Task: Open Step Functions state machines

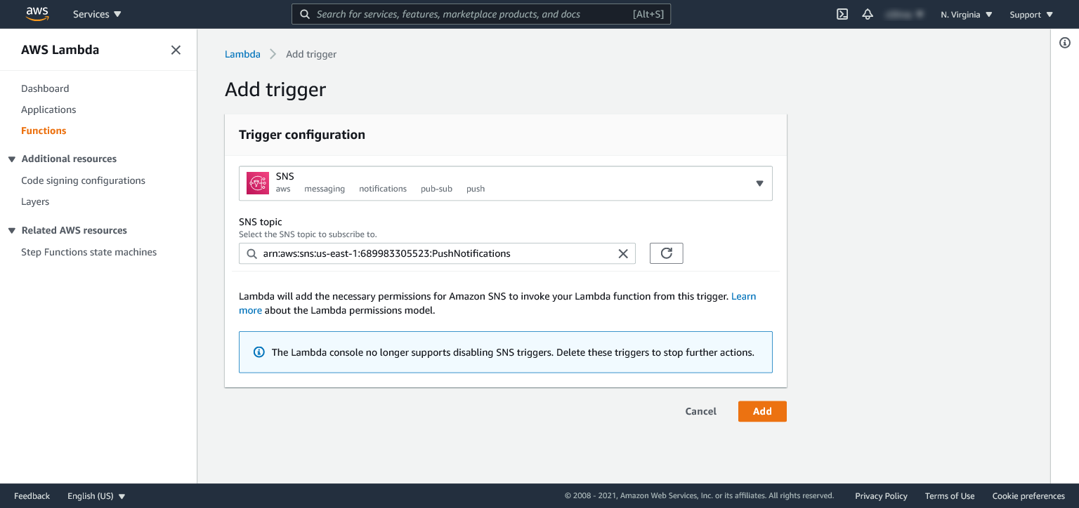Action: pyautogui.click(x=89, y=252)
